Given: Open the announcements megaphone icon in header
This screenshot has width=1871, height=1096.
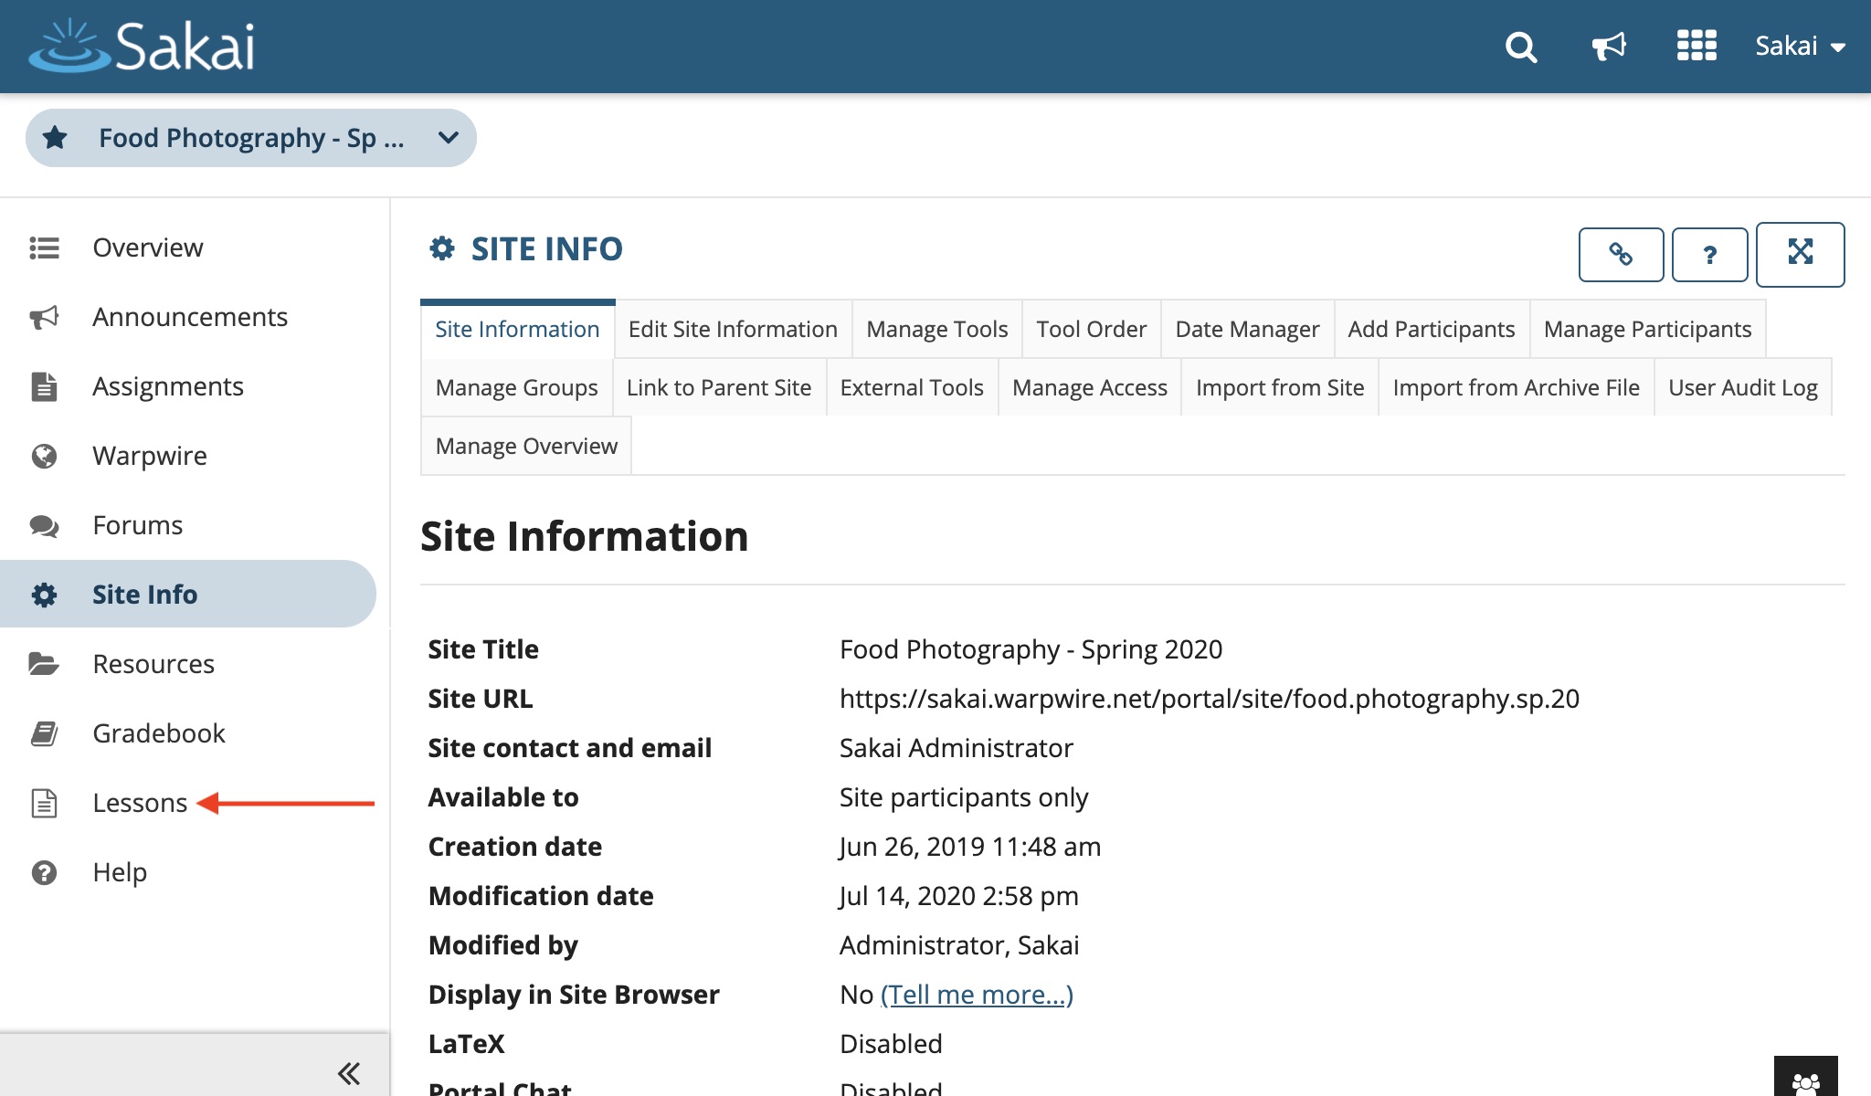Looking at the screenshot, I should coord(1609,46).
